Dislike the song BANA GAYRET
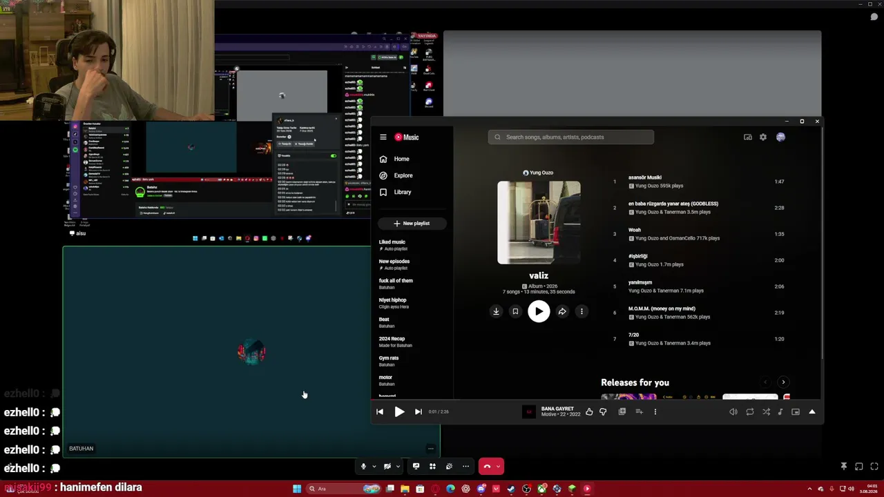The height and width of the screenshot is (497, 884). coord(603,411)
